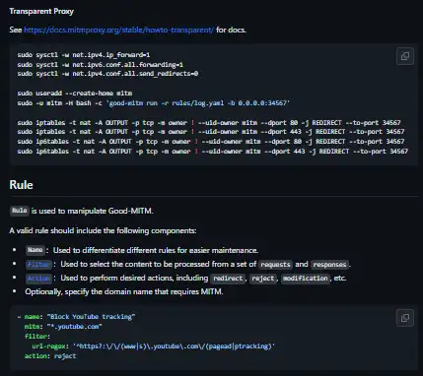Click the Rule section heading
This screenshot has width=423, height=376.
[21, 185]
